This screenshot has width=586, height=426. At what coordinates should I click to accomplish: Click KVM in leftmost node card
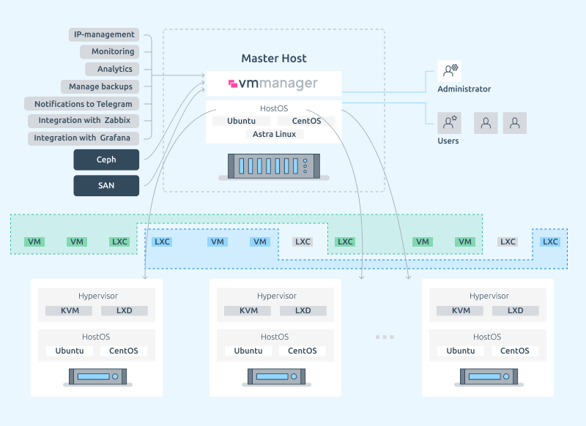point(70,310)
